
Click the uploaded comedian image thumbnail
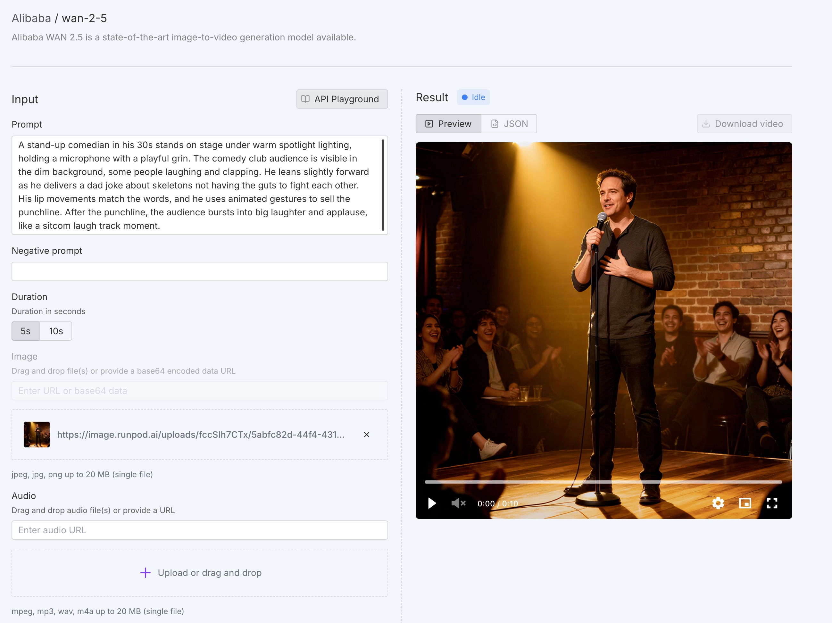click(x=37, y=435)
